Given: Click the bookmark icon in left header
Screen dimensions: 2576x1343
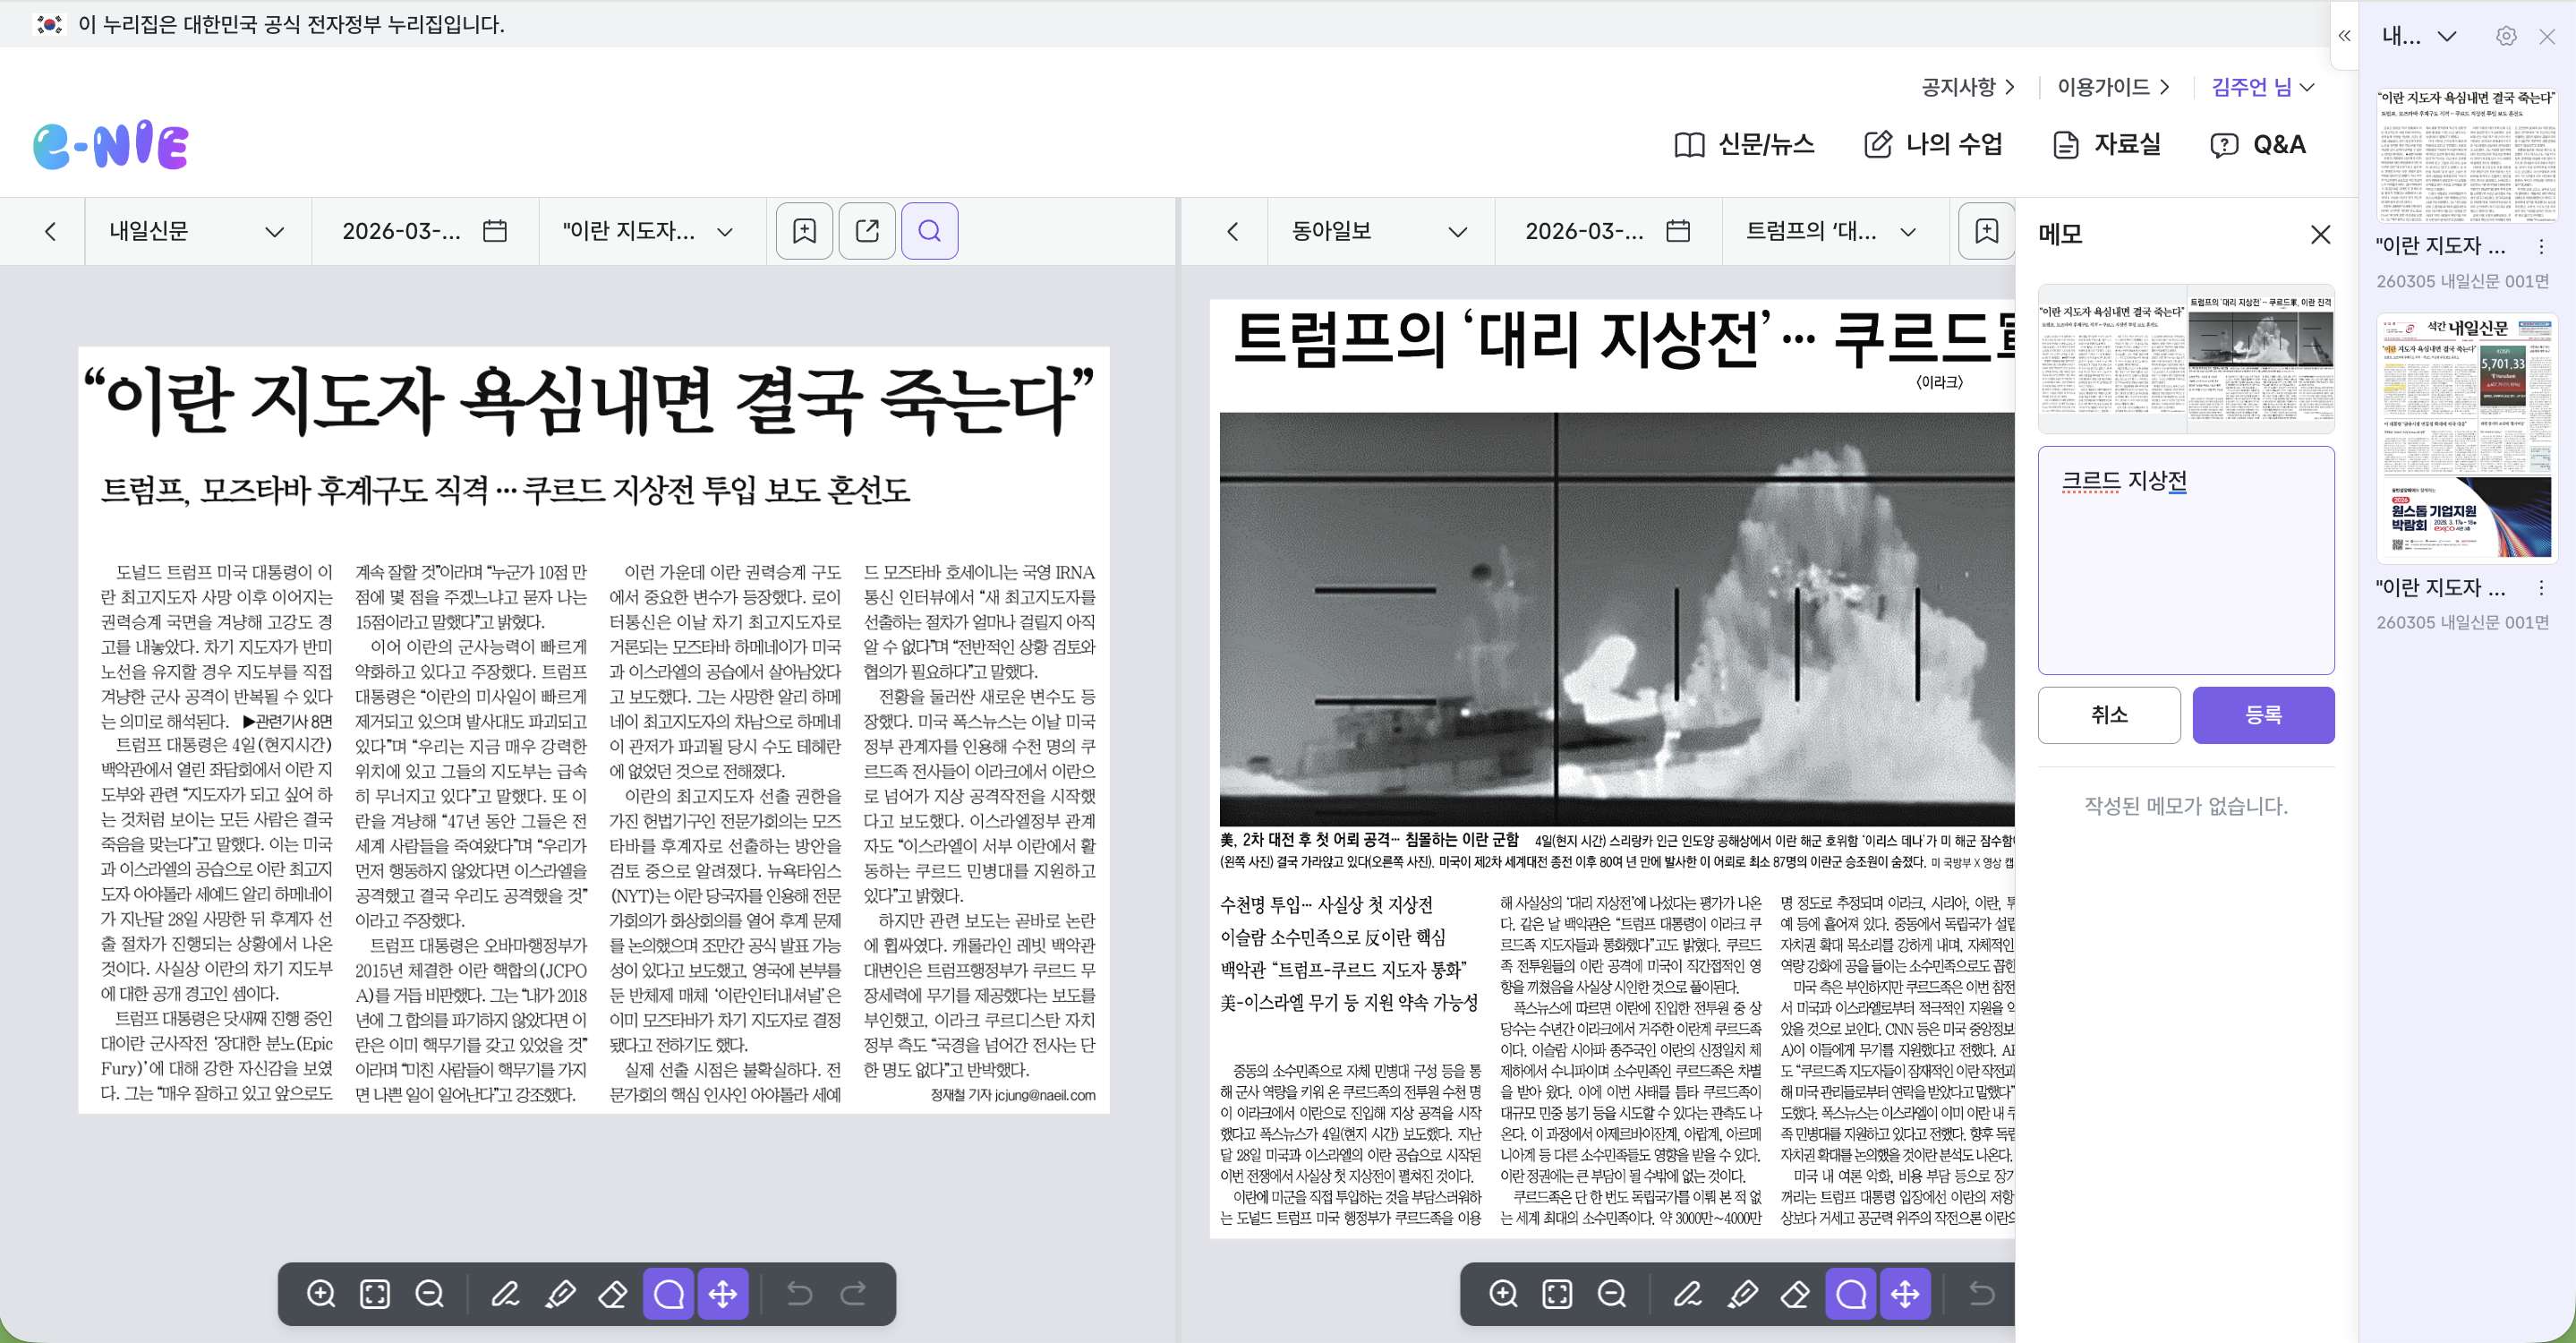Looking at the screenshot, I should pyautogui.click(x=804, y=231).
